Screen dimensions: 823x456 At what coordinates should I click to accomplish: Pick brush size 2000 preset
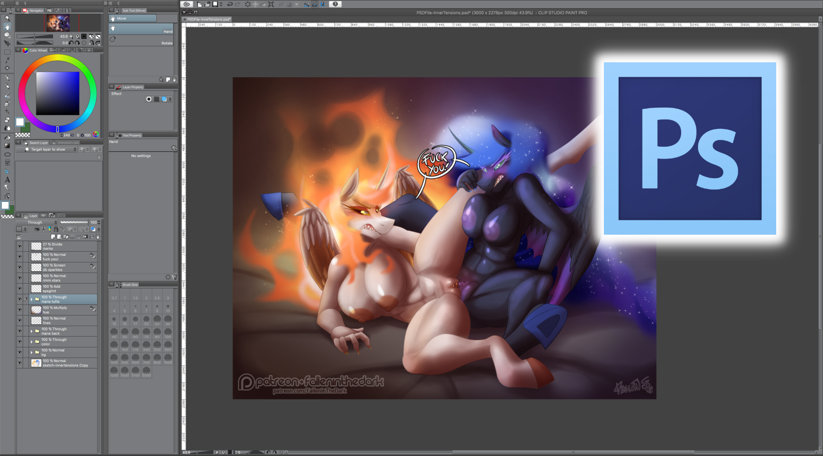click(147, 372)
